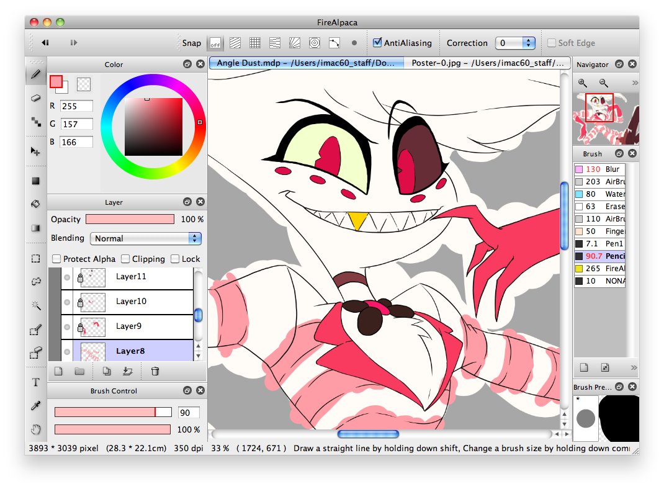Image resolution: width=664 pixels, height=489 pixels.
Task: Select the Pen brush tool
Action: pos(35,74)
